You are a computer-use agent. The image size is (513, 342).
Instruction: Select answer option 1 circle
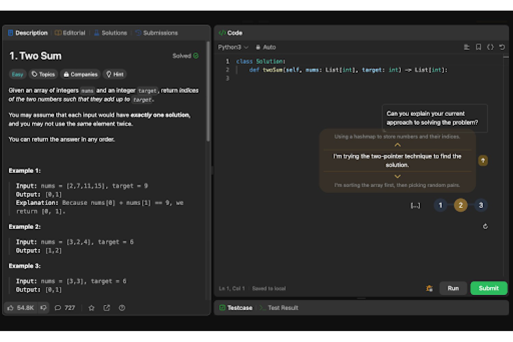[440, 205]
